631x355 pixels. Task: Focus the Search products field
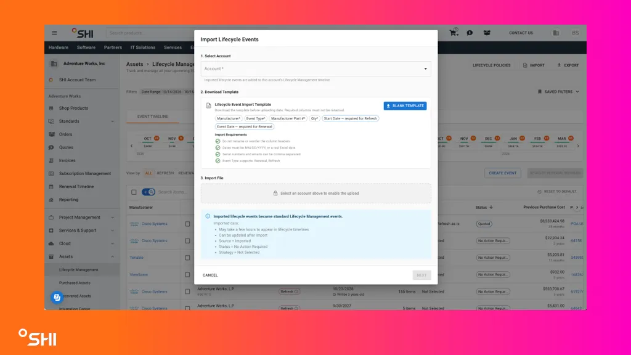point(151,33)
